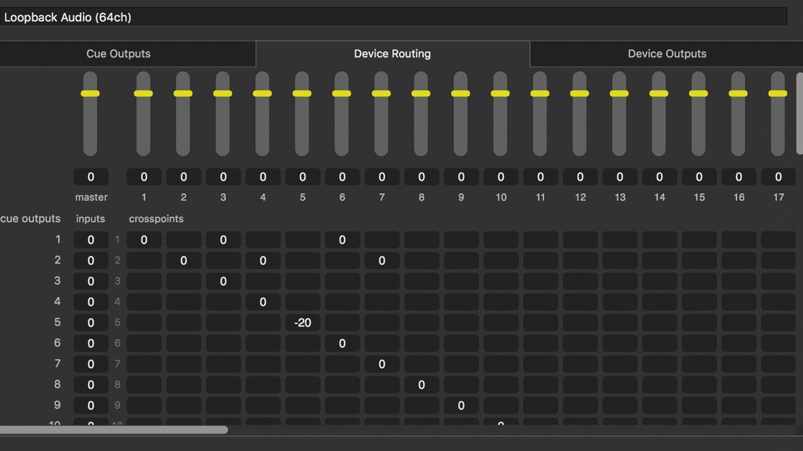Click the level value field above output 14
Viewport: 803px width, 451px height.
(x=659, y=177)
